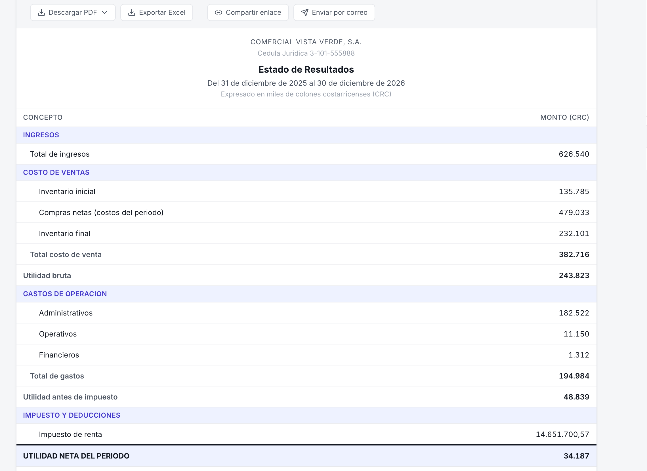Click the Total de gastos label
The width and height of the screenshot is (647, 471).
[x=57, y=376]
